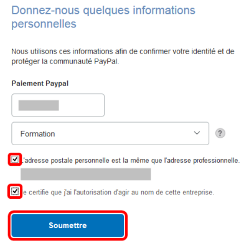Toggle the authorization certification checkbox

click(15, 191)
